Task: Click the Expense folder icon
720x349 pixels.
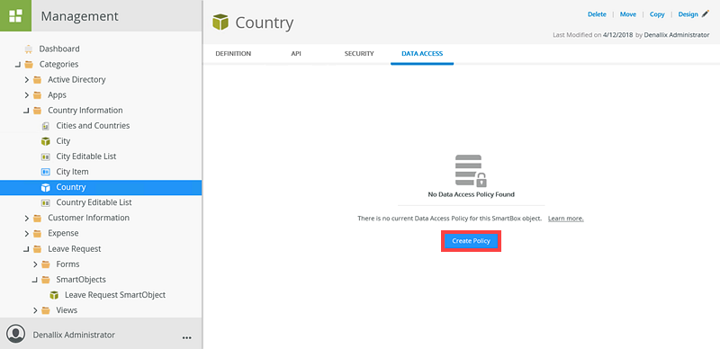Action: click(x=37, y=233)
